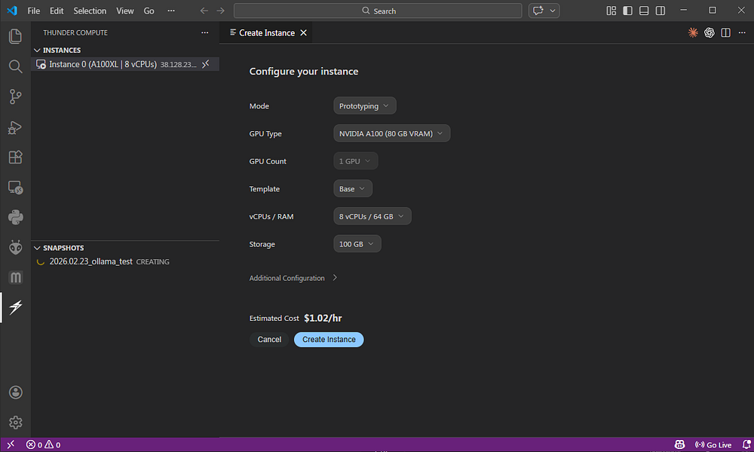Open Run and Debug view
Viewport: 754px width, 452px height.
pyautogui.click(x=15, y=127)
